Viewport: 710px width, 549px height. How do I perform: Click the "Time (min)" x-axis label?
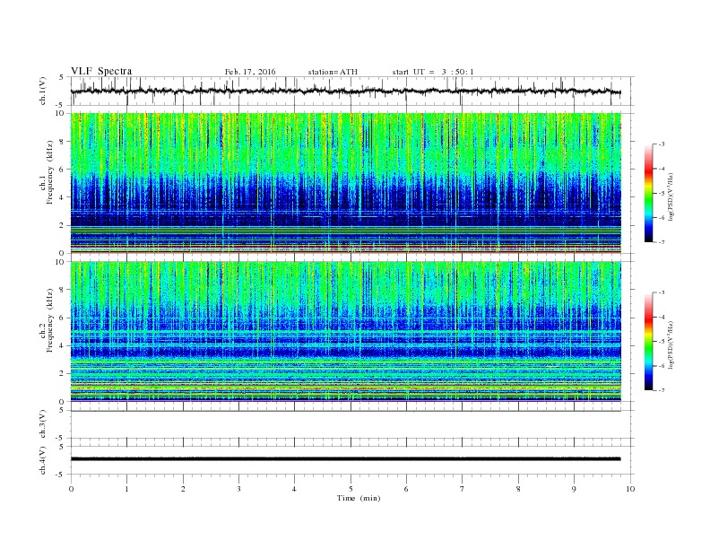coord(359,498)
